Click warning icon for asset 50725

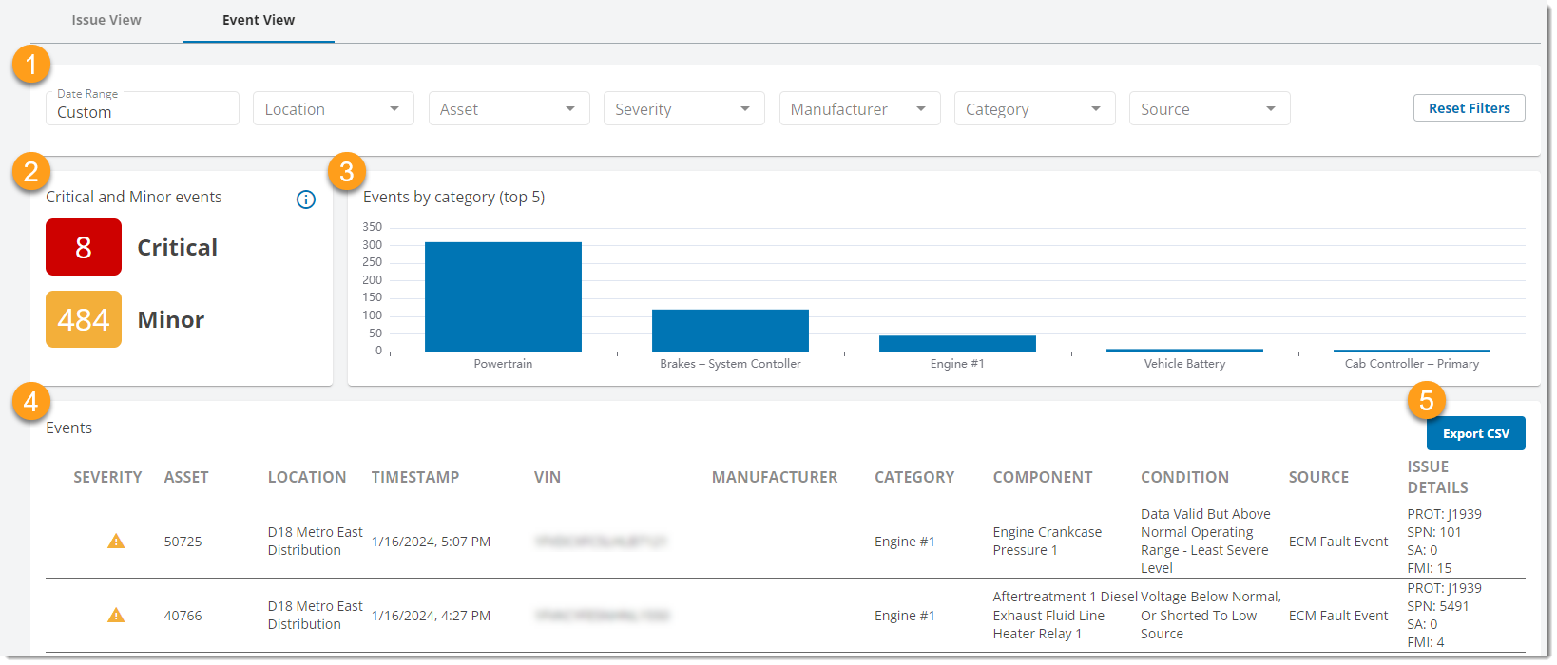[x=116, y=541]
